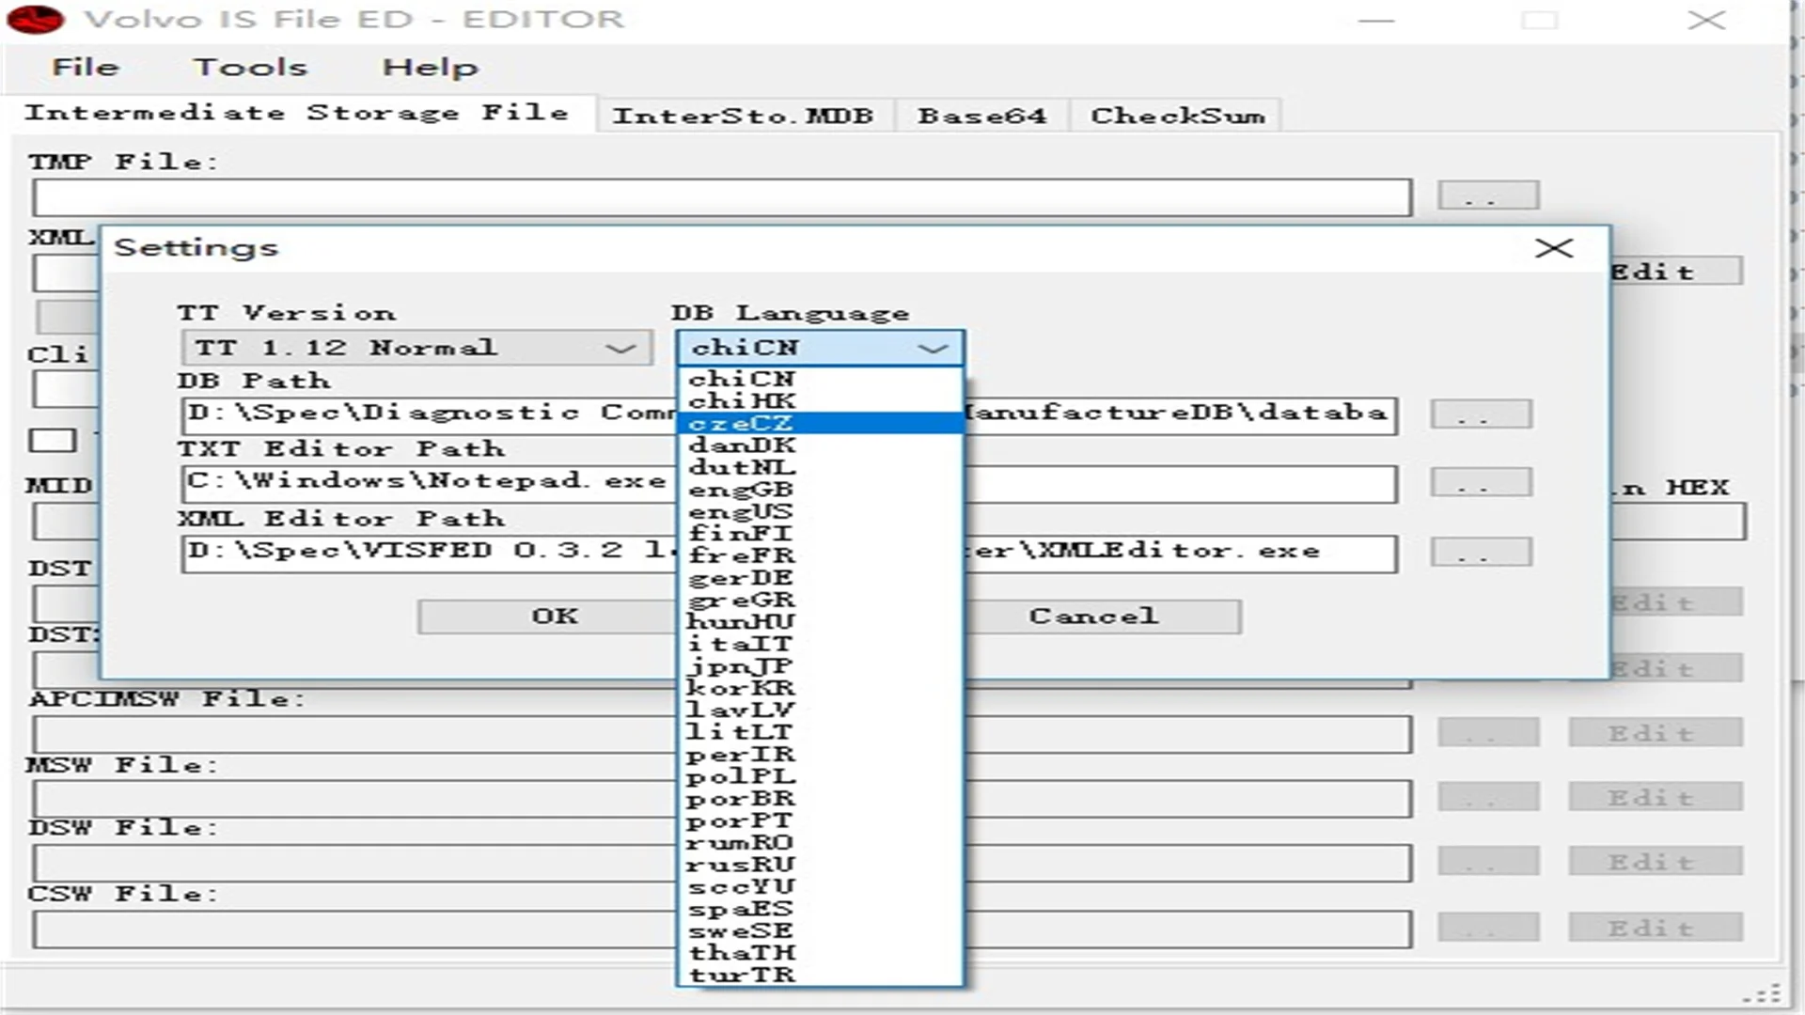1805x1015 pixels.
Task: Click Cancel in the Settings dialog
Action: (x=1091, y=616)
